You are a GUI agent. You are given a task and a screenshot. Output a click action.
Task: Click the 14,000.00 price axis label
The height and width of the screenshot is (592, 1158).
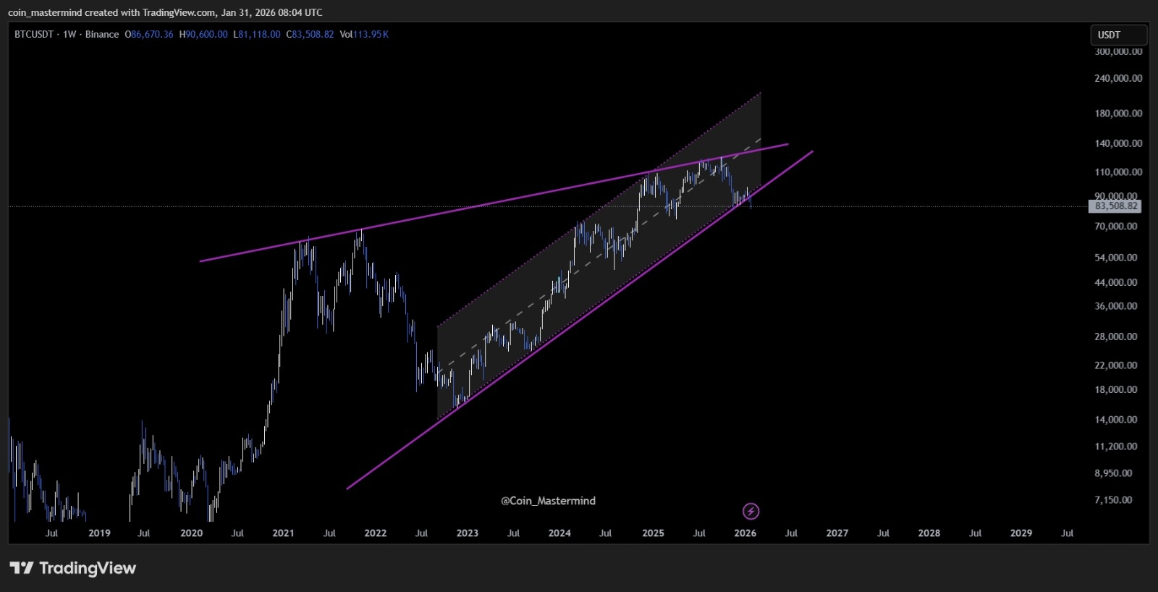(1116, 420)
